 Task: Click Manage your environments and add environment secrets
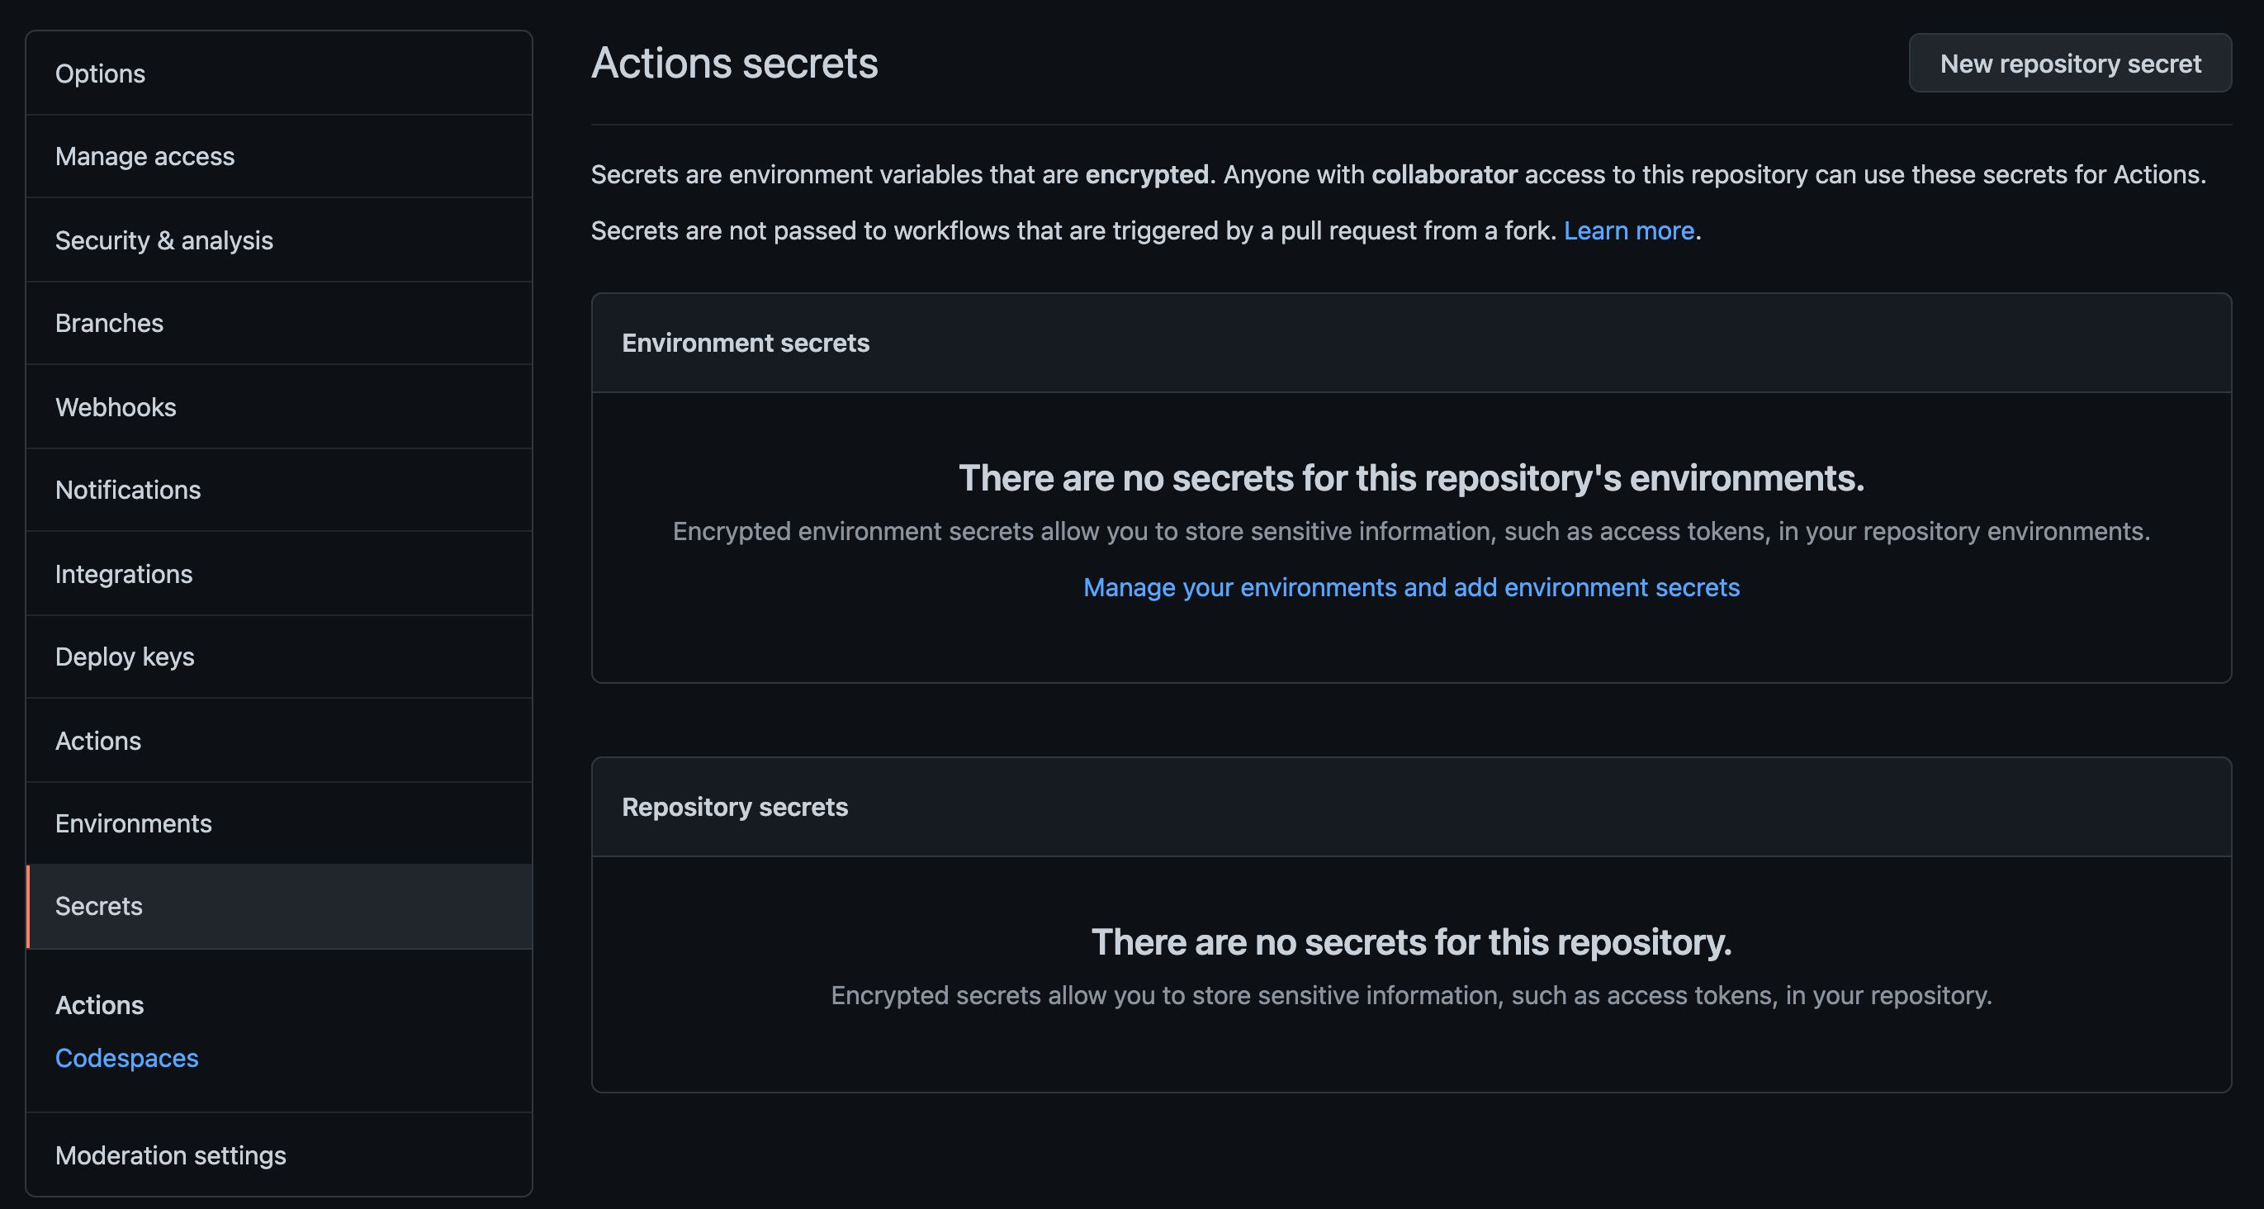1410,587
